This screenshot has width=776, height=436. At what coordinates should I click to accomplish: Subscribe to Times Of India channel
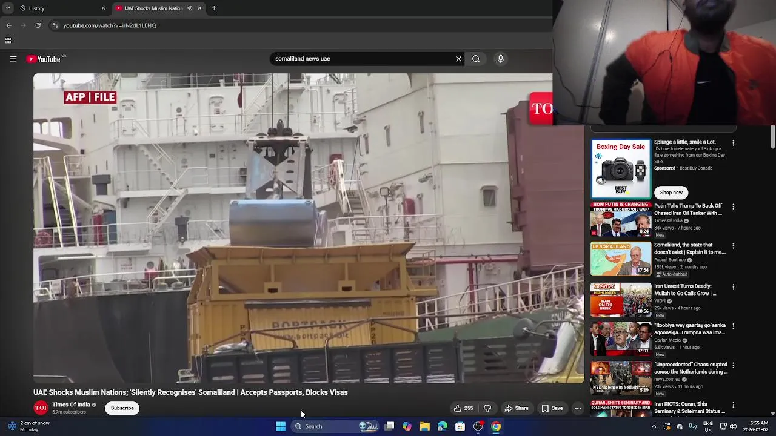point(122,408)
